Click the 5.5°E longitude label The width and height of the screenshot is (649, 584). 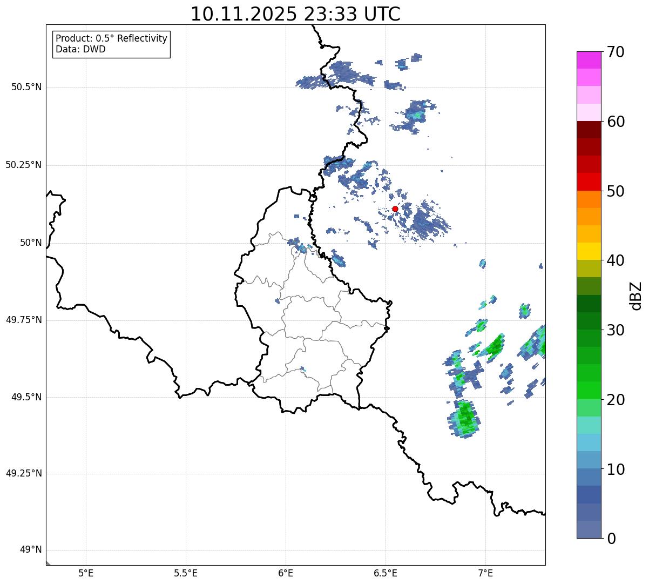(x=186, y=573)
